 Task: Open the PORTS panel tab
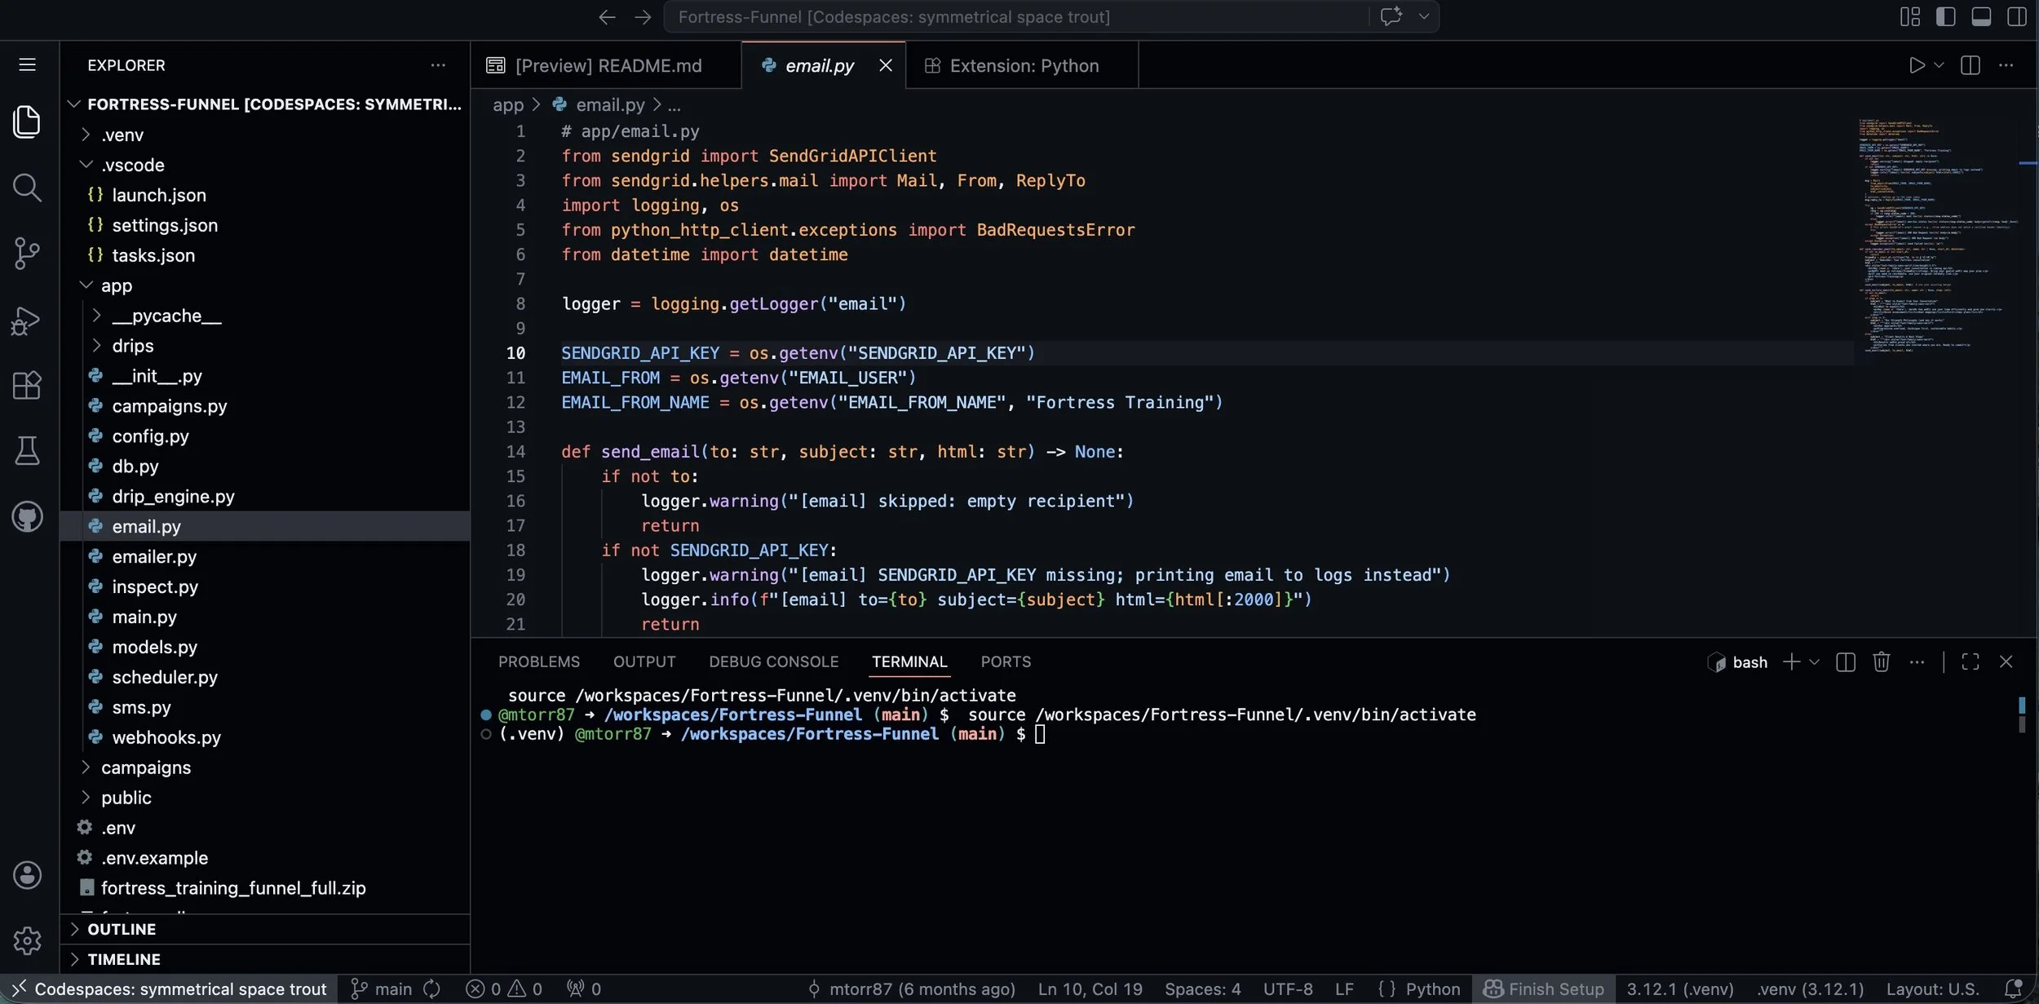point(1006,661)
